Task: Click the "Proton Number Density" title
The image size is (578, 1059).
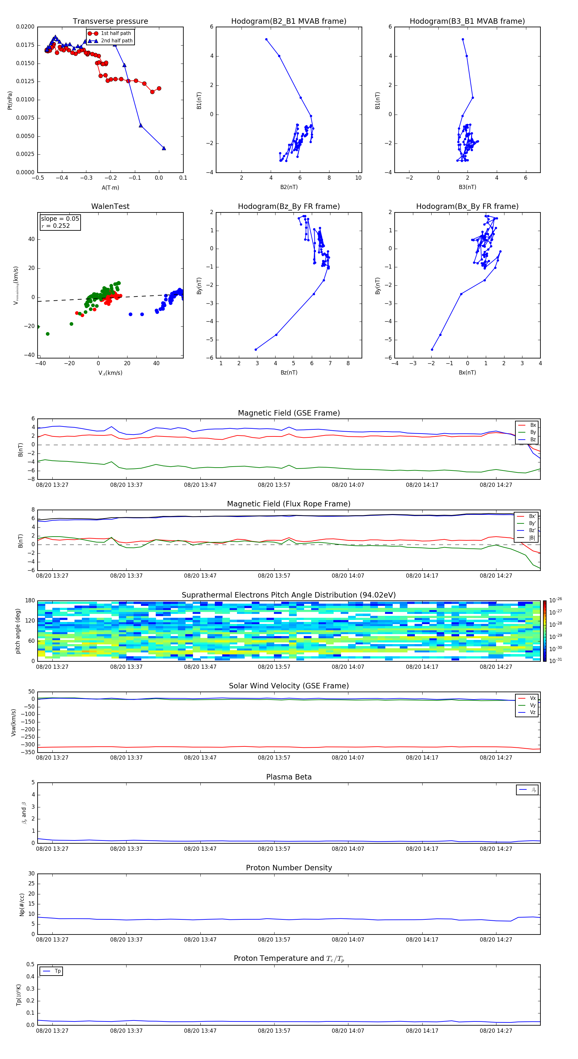Action: coord(289,868)
